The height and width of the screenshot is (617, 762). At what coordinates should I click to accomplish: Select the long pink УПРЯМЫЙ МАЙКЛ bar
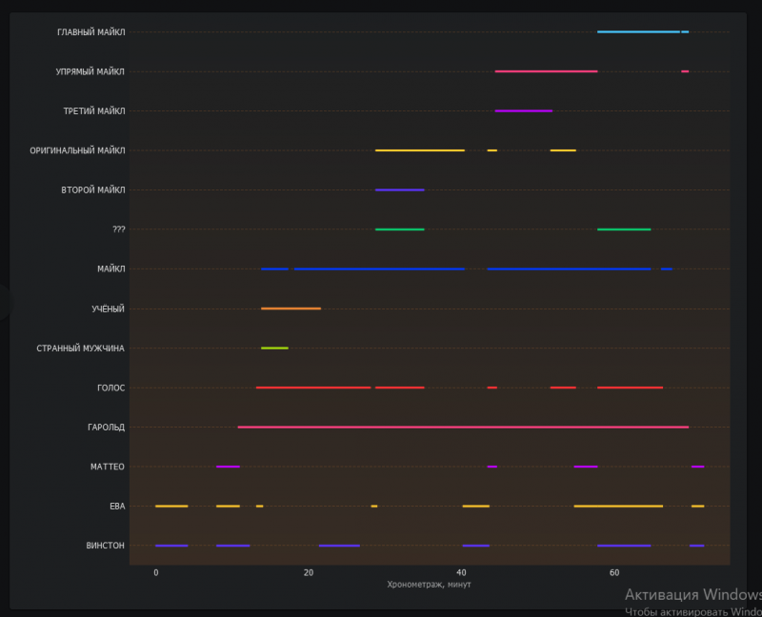[x=546, y=71]
